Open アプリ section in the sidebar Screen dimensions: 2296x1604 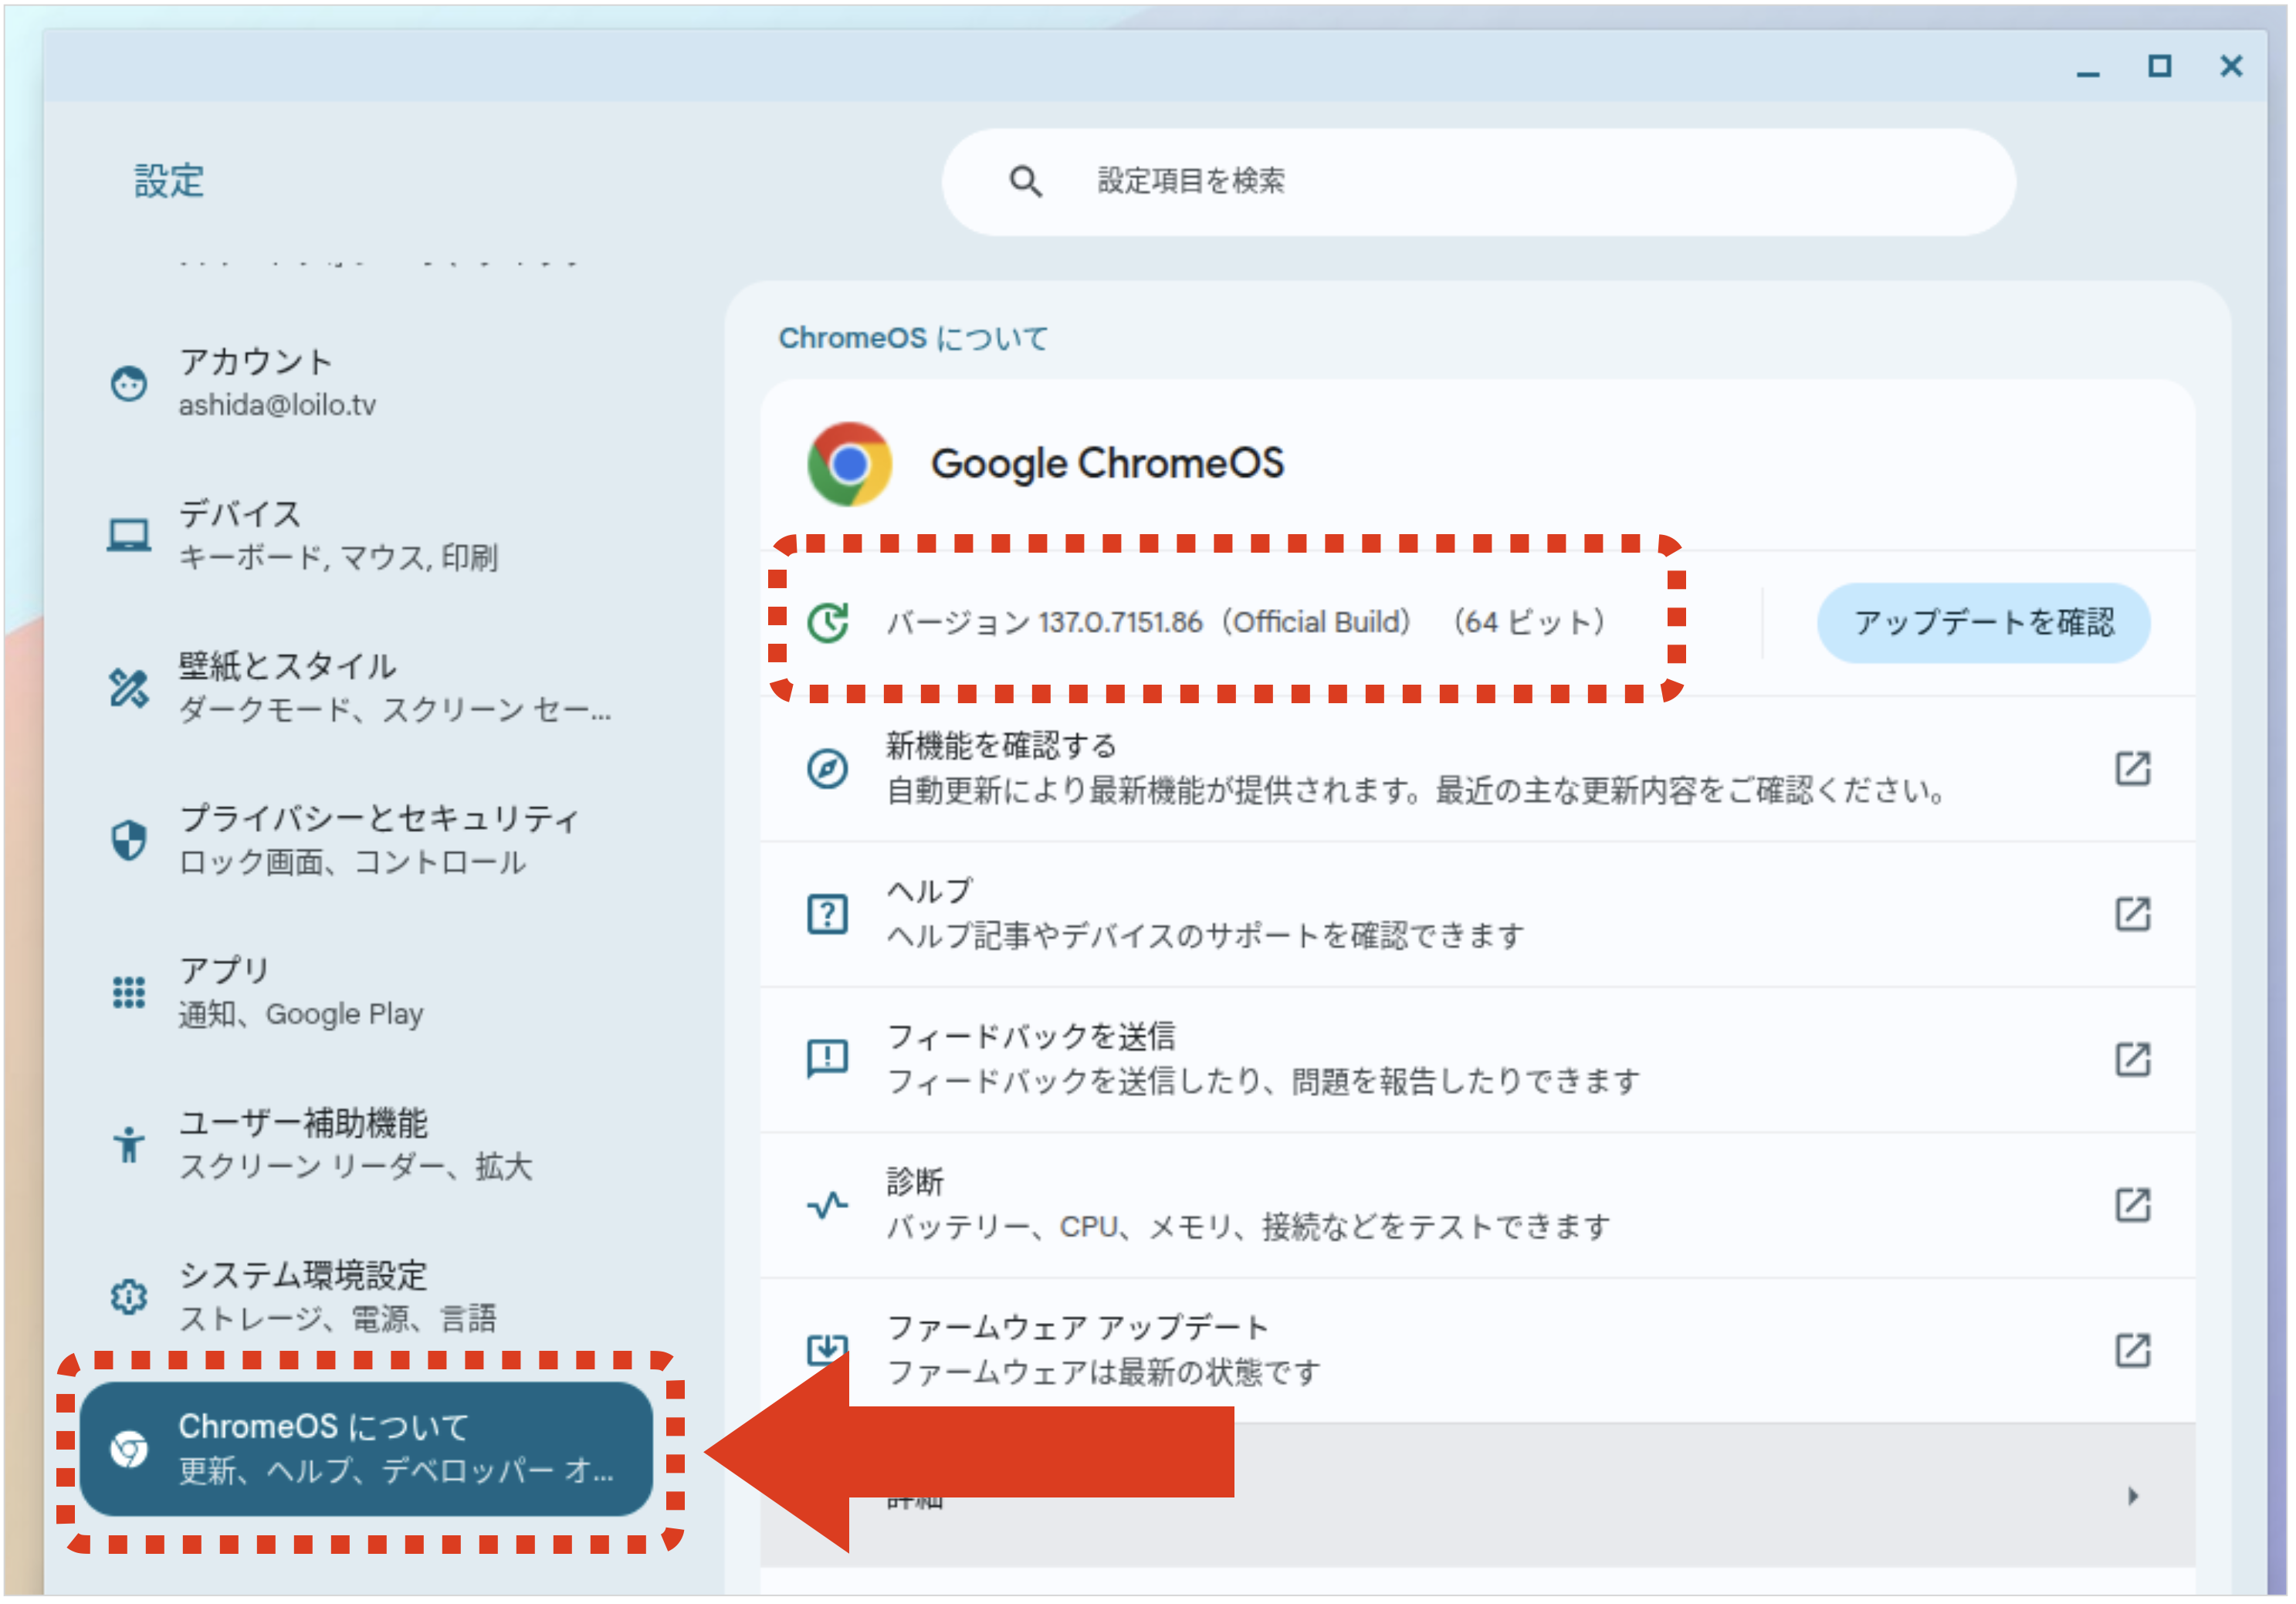point(300,993)
